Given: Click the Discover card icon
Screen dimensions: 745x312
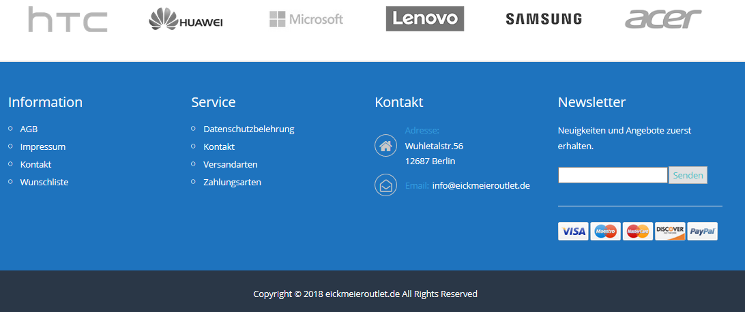Looking at the screenshot, I should coord(670,232).
